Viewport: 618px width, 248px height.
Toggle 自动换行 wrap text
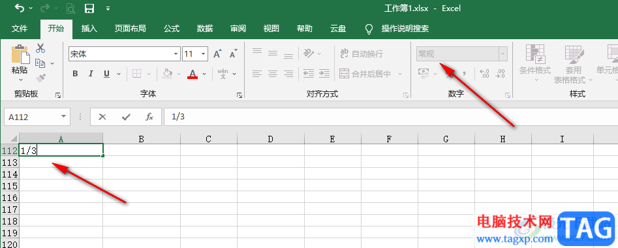pos(361,54)
